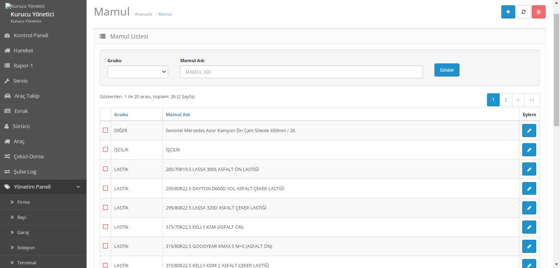Click the Hareket truck icon
Screen dimensions: 560x268
tap(7, 51)
